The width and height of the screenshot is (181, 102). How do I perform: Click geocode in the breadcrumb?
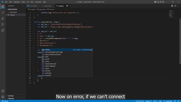[x=42, y=9]
